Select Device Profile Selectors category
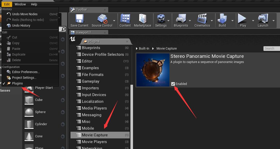This screenshot has width=280, height=149. tap(100, 54)
